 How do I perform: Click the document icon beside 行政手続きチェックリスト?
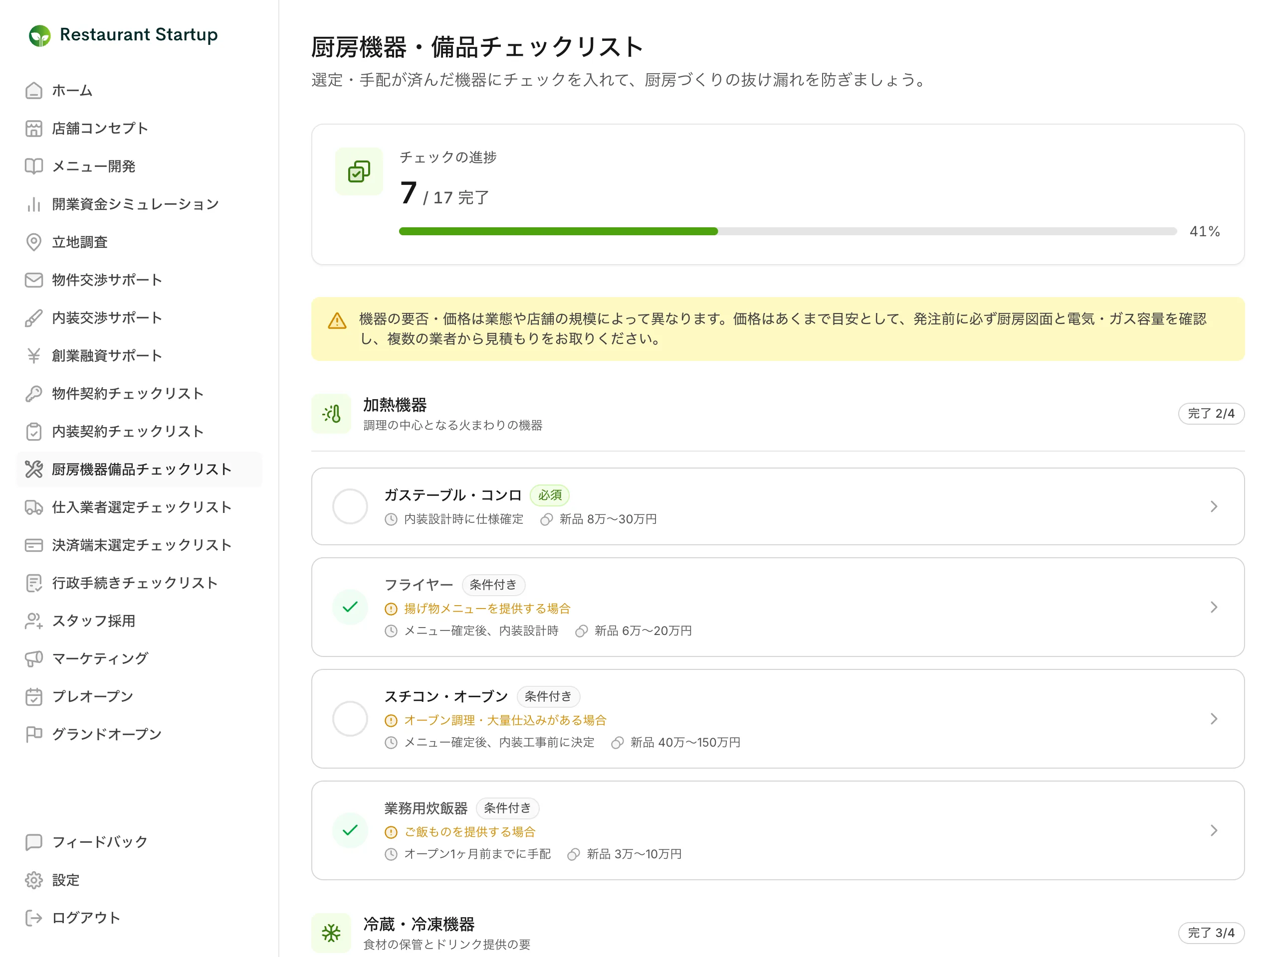tap(34, 583)
